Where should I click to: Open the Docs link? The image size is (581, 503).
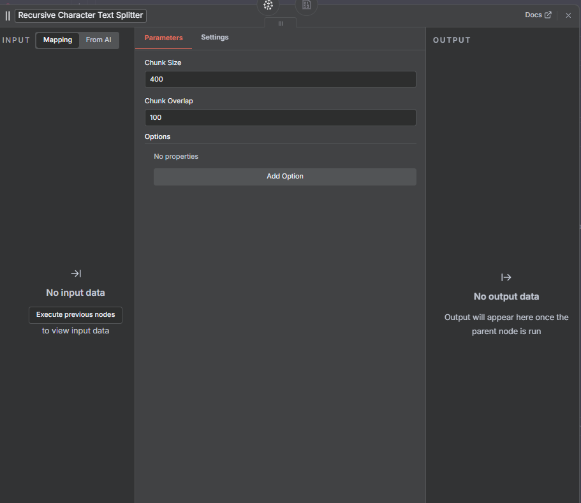pyautogui.click(x=538, y=15)
